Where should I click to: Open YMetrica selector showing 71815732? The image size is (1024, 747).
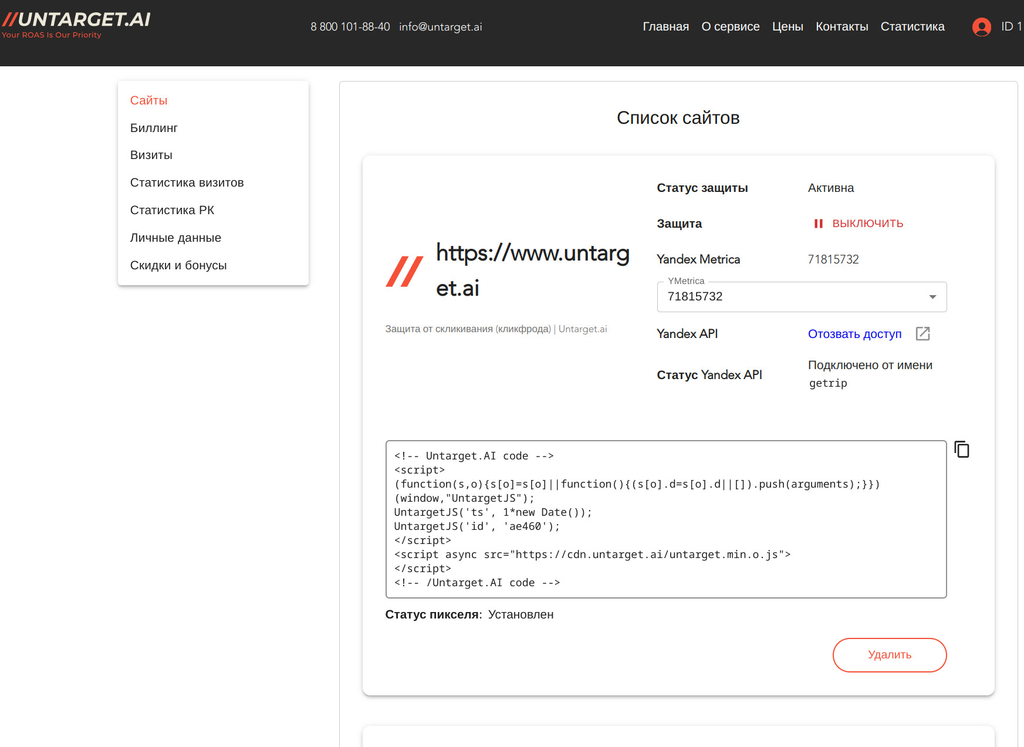pyautogui.click(x=801, y=297)
